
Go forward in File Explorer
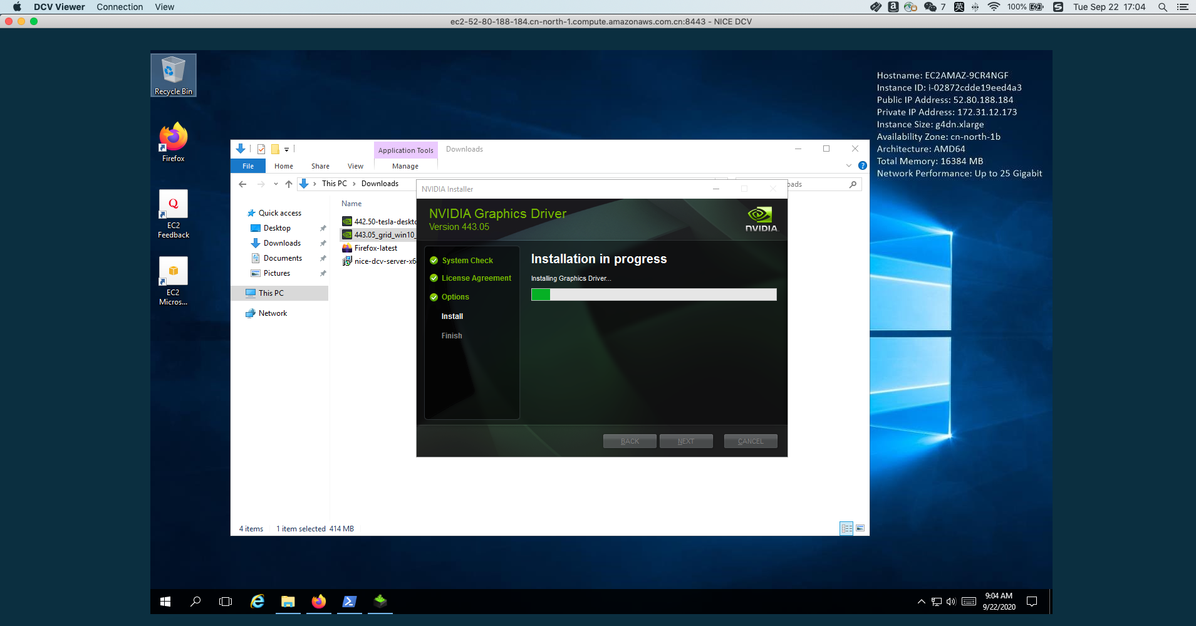tap(261, 184)
